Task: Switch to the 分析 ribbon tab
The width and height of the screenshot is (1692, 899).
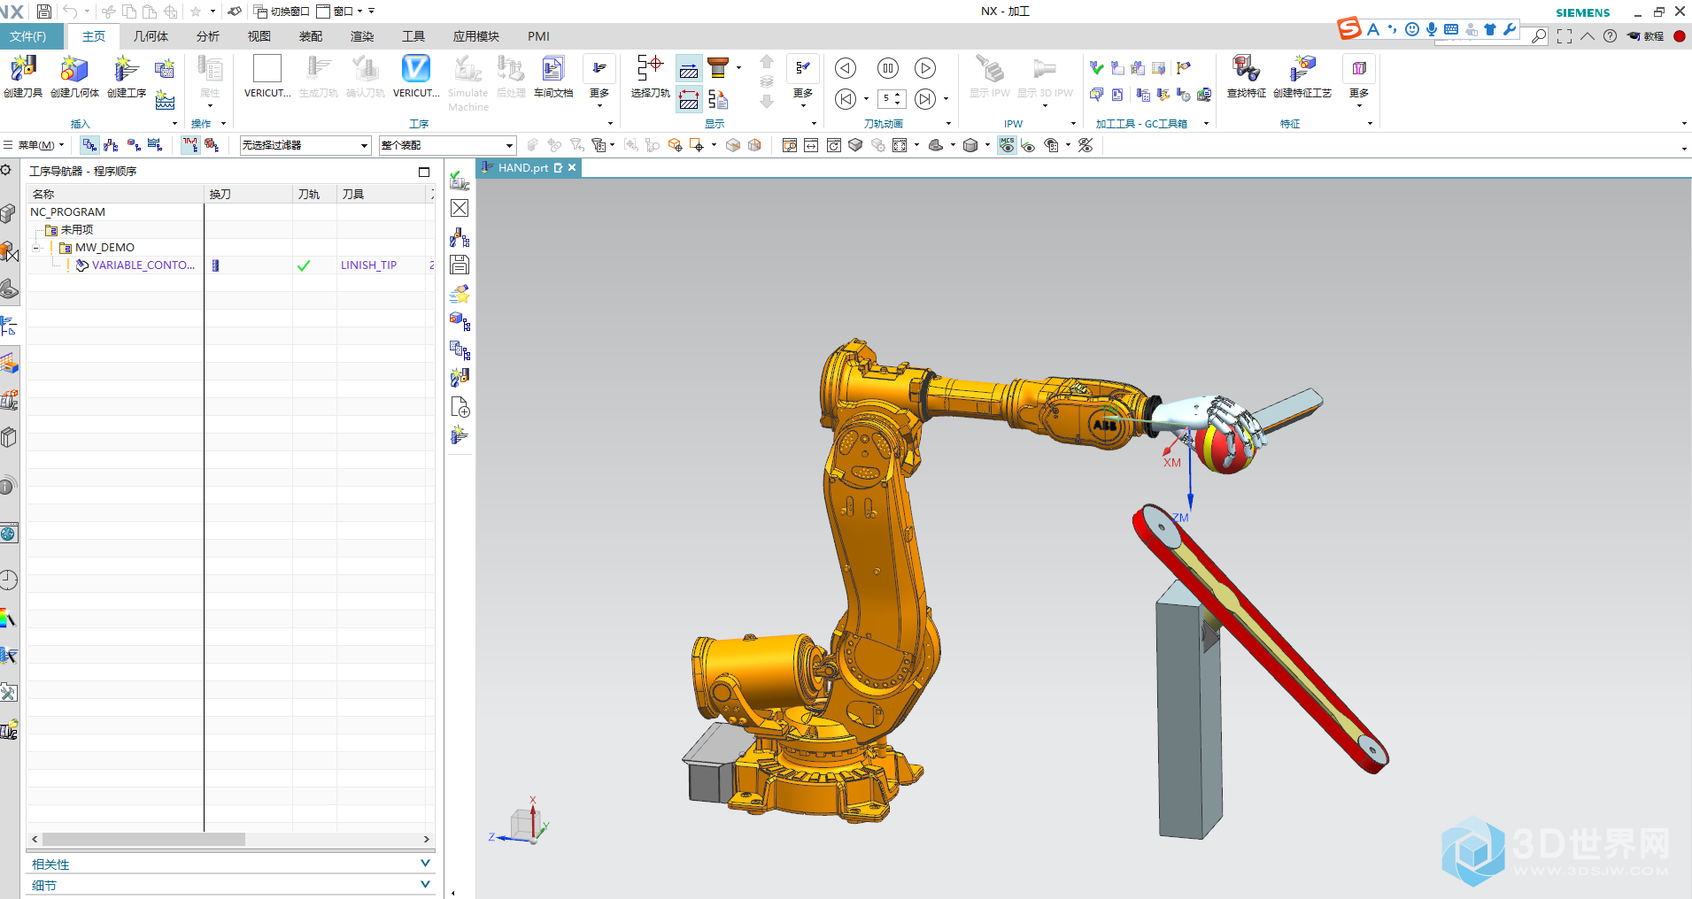Action: point(208,36)
